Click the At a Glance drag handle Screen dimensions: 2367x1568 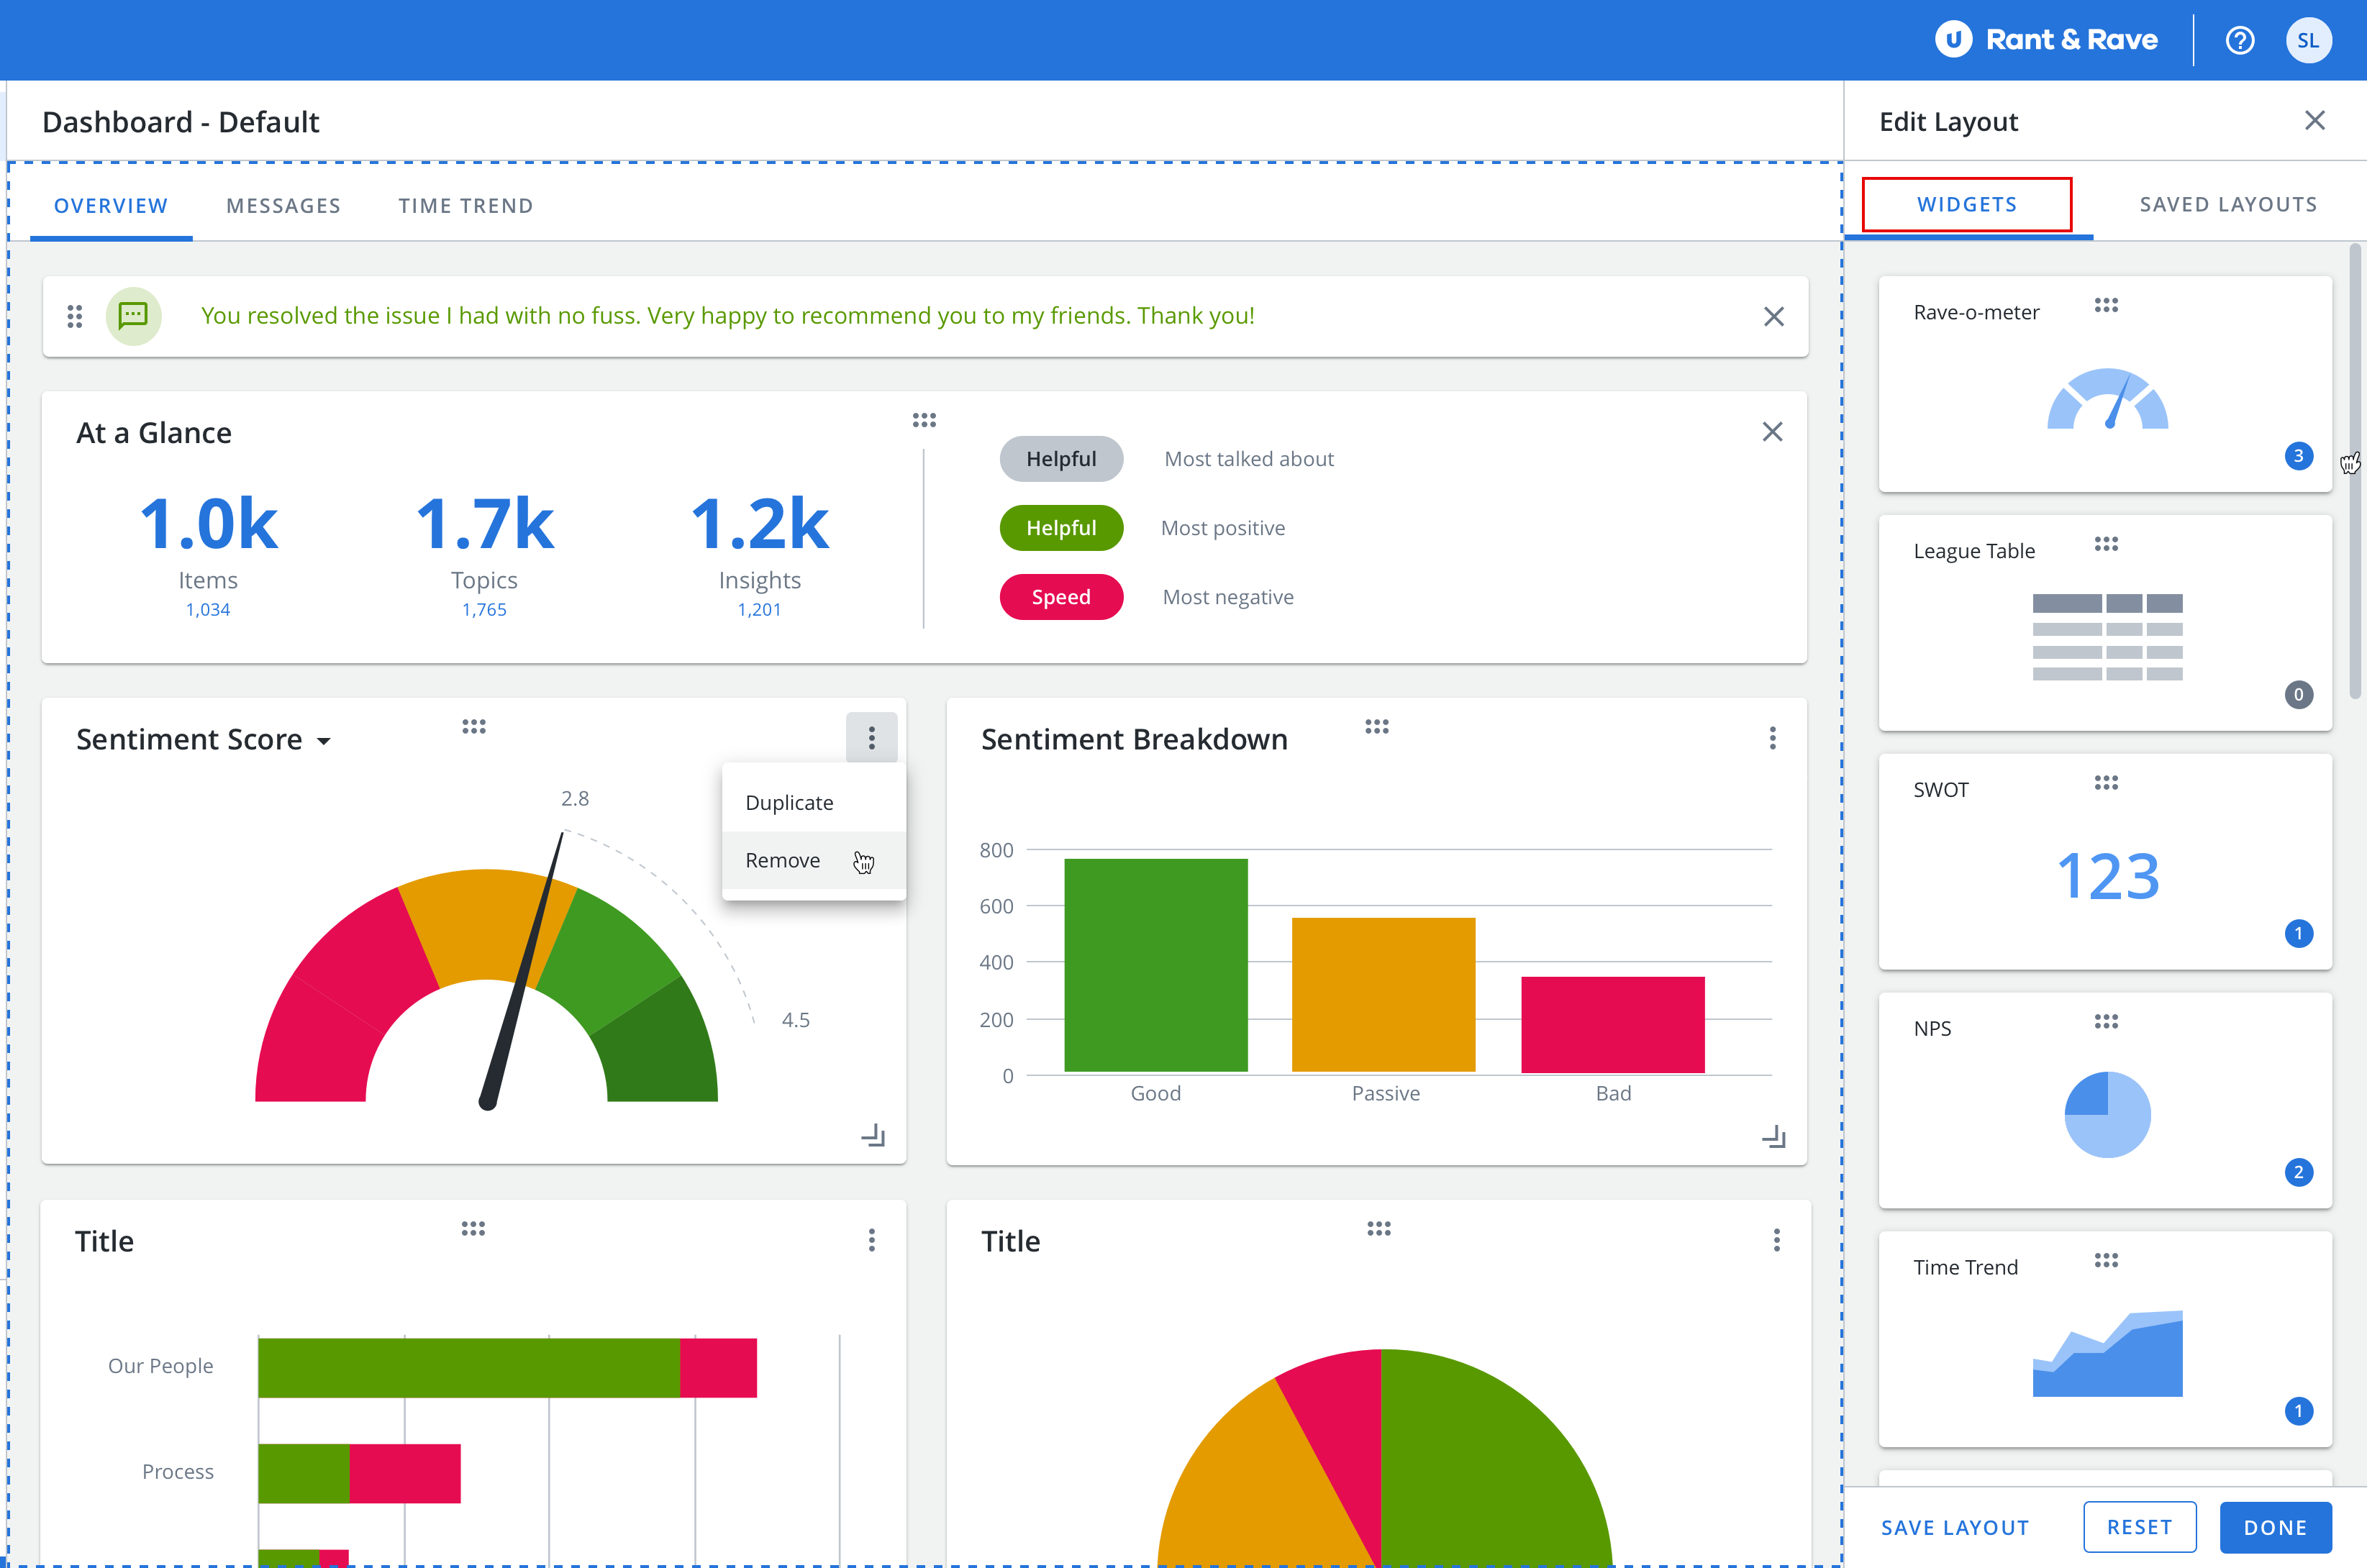click(923, 419)
